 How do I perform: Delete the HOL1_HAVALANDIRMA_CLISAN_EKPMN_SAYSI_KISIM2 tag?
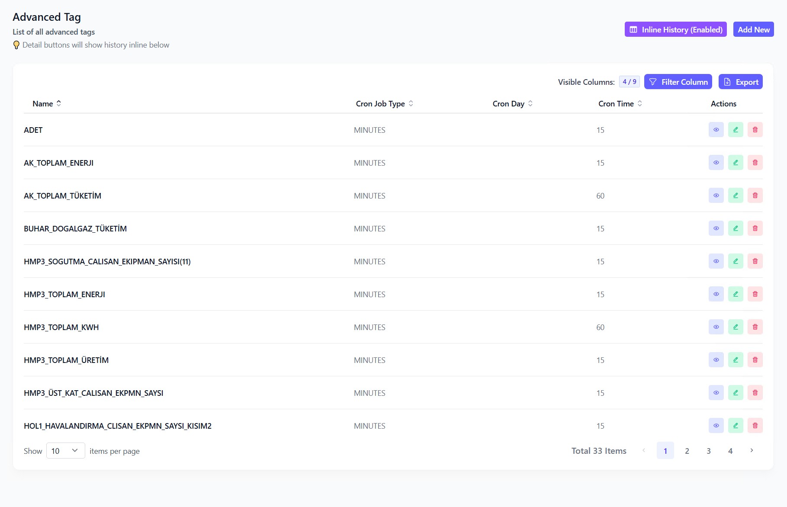tap(755, 426)
